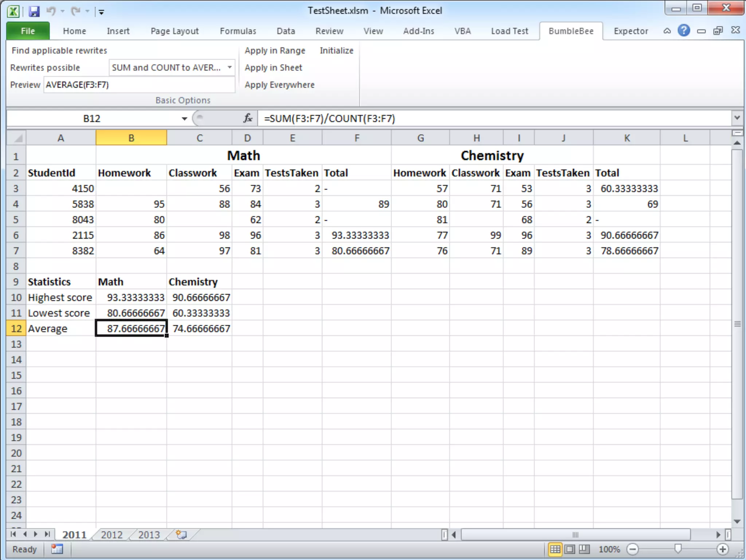Click the Undo arrow icon
Viewport: 746px width, 560px height.
click(x=51, y=11)
